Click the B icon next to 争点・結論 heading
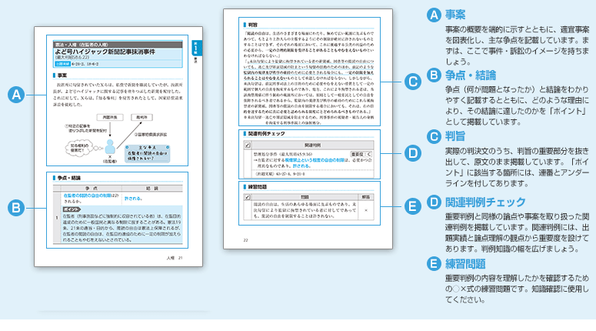596x331 pixels. pyautogui.click(x=433, y=75)
